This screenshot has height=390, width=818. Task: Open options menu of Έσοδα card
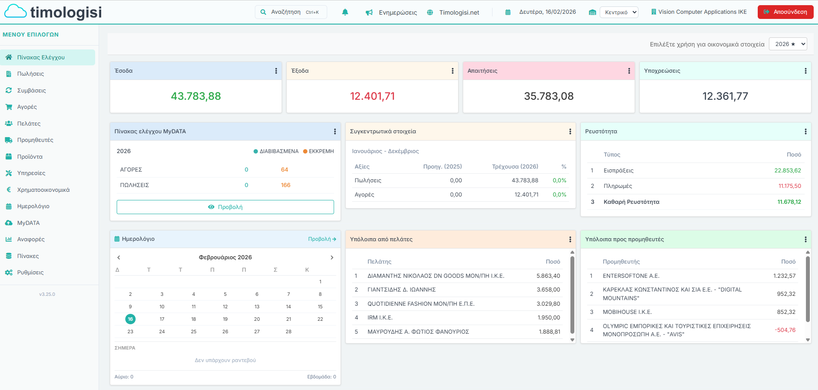[x=276, y=71]
